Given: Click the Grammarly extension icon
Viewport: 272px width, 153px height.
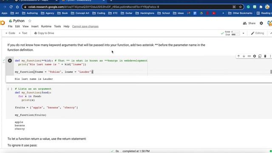Looking at the screenshot, I should coord(248,7).
